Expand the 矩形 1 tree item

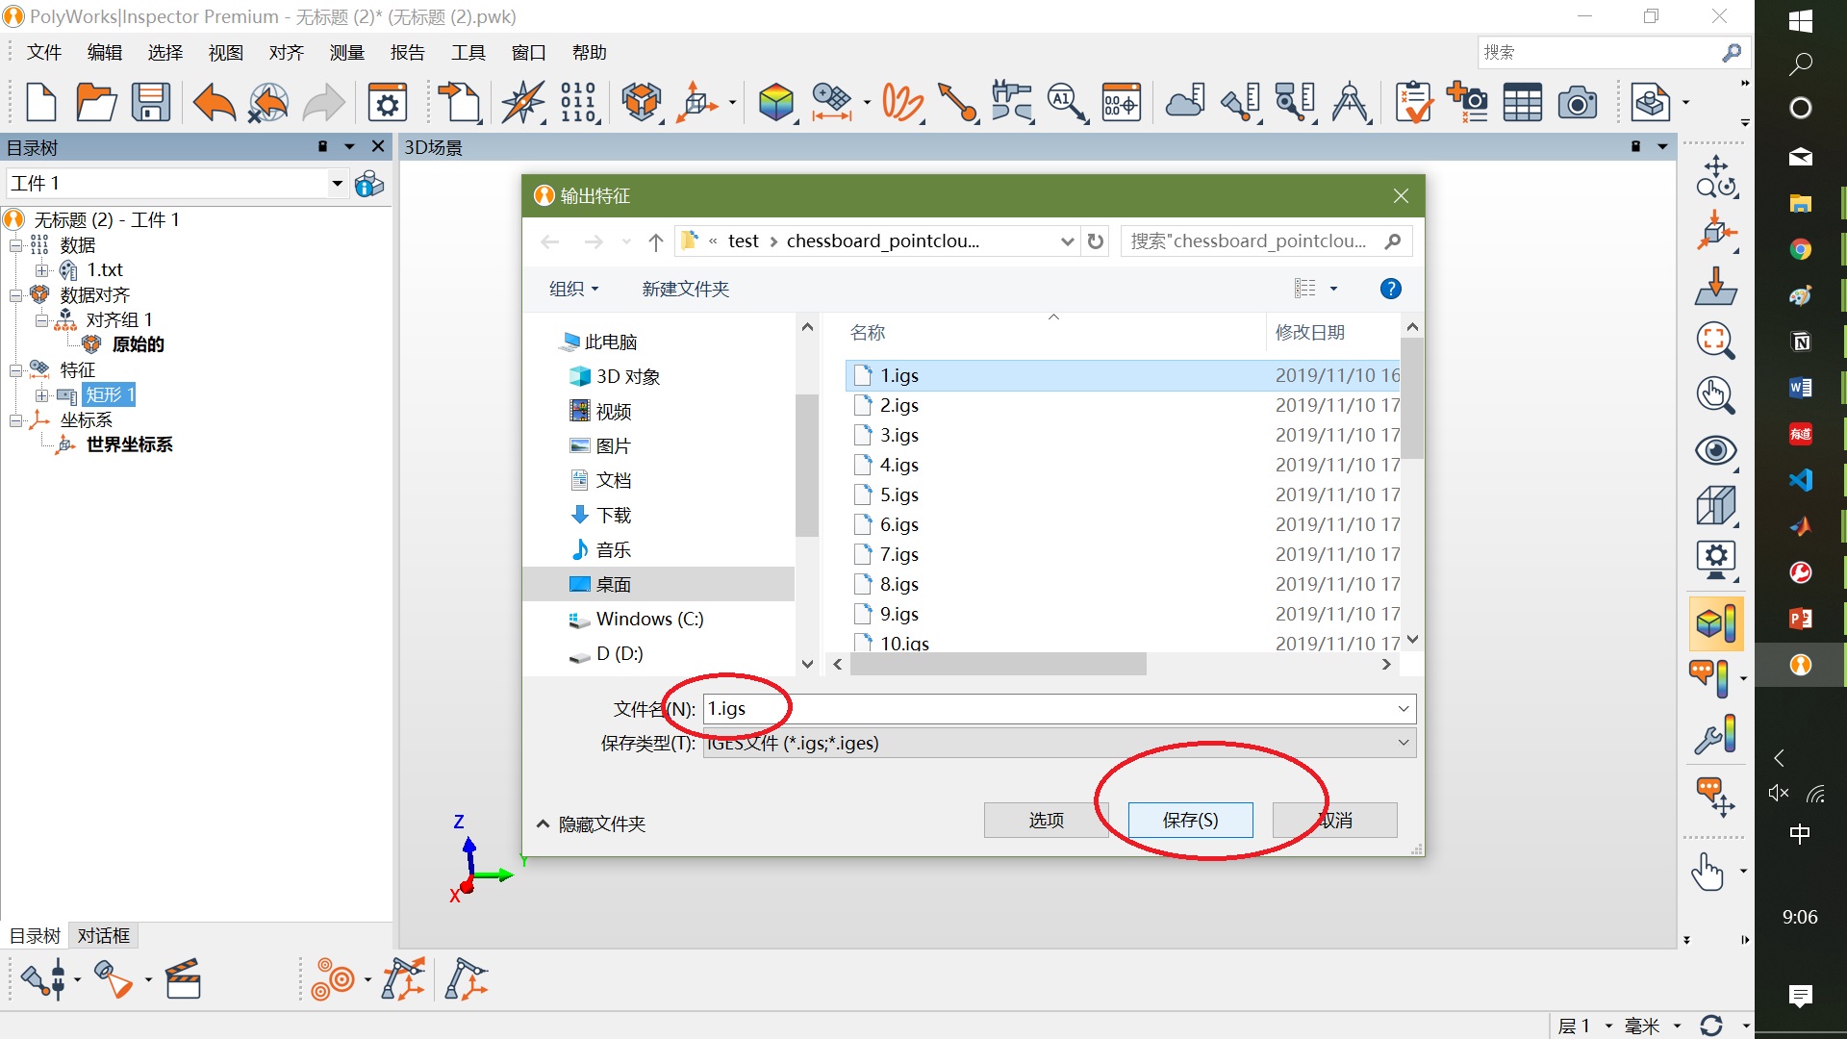pyautogui.click(x=41, y=395)
